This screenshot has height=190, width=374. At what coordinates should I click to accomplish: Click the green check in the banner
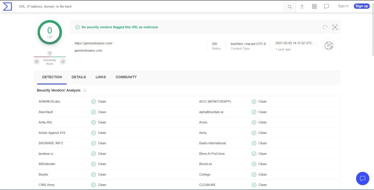[77, 27]
